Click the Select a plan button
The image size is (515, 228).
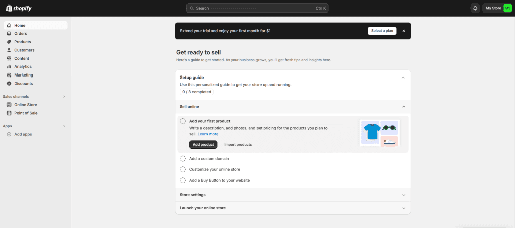[x=382, y=31]
